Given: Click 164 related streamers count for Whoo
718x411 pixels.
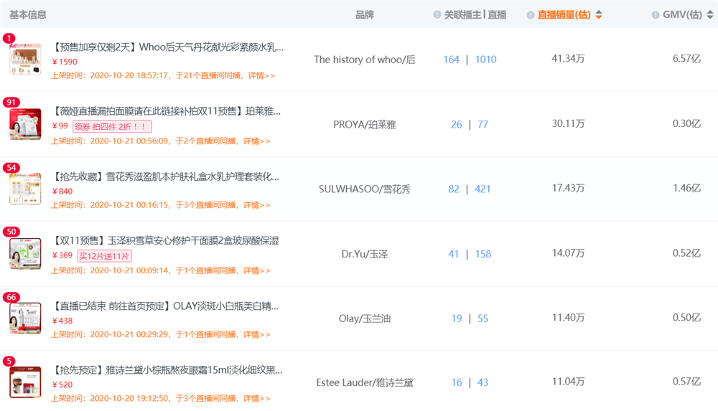Looking at the screenshot, I should (451, 60).
